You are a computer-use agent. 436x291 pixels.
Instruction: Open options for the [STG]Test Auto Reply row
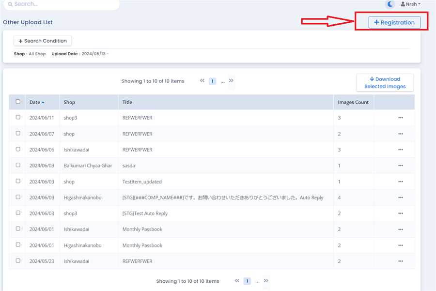(400, 214)
